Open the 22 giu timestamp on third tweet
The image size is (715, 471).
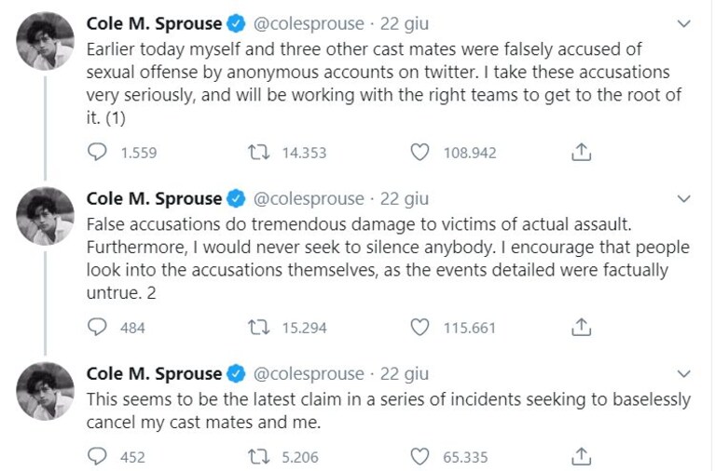click(405, 373)
